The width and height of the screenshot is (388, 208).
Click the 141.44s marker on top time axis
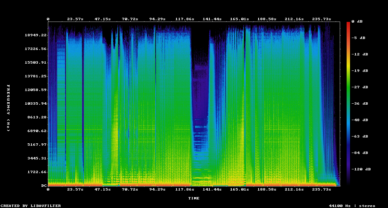tap(212, 19)
